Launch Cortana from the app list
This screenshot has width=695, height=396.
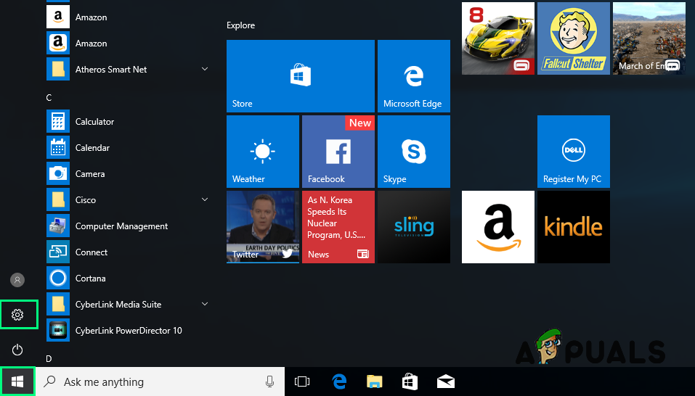tap(90, 279)
